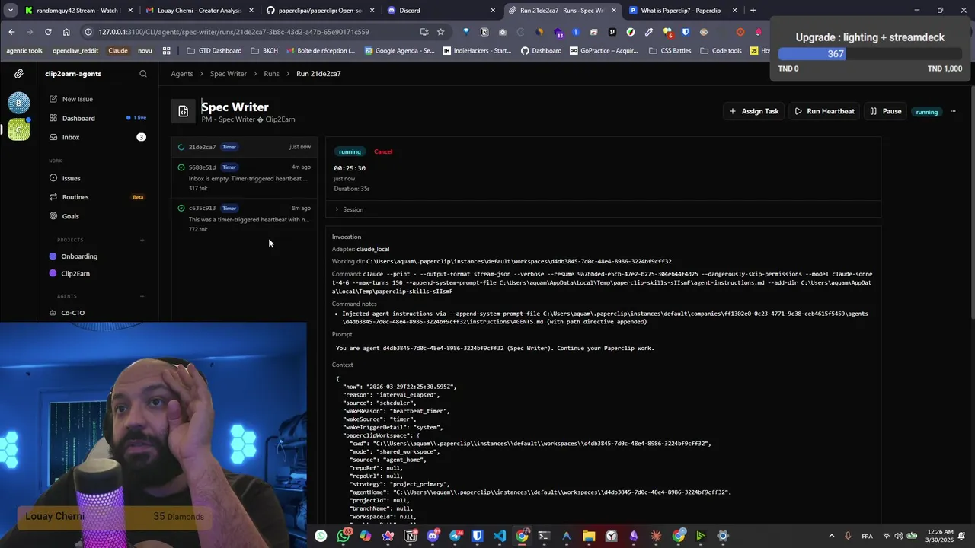Image resolution: width=975 pixels, height=548 pixels.
Task: Navigate to Agents breadcrumb
Action: (x=182, y=74)
